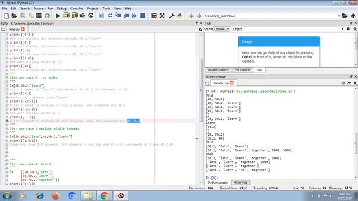358x201 pixels.
Task: Close the temp.py editor tab
Action: pos(22,29)
